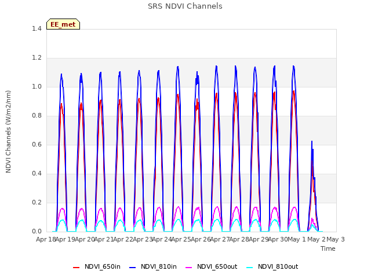Select the SRS NDVI Channels chart title
The image size is (371, 278).
point(185,6)
